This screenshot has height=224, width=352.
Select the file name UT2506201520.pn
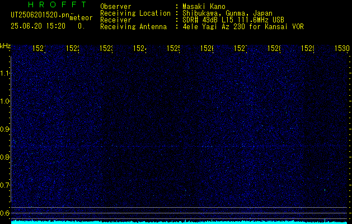click(40, 15)
